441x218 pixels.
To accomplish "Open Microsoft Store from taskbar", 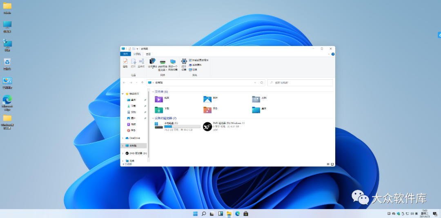I will (x=246, y=214).
